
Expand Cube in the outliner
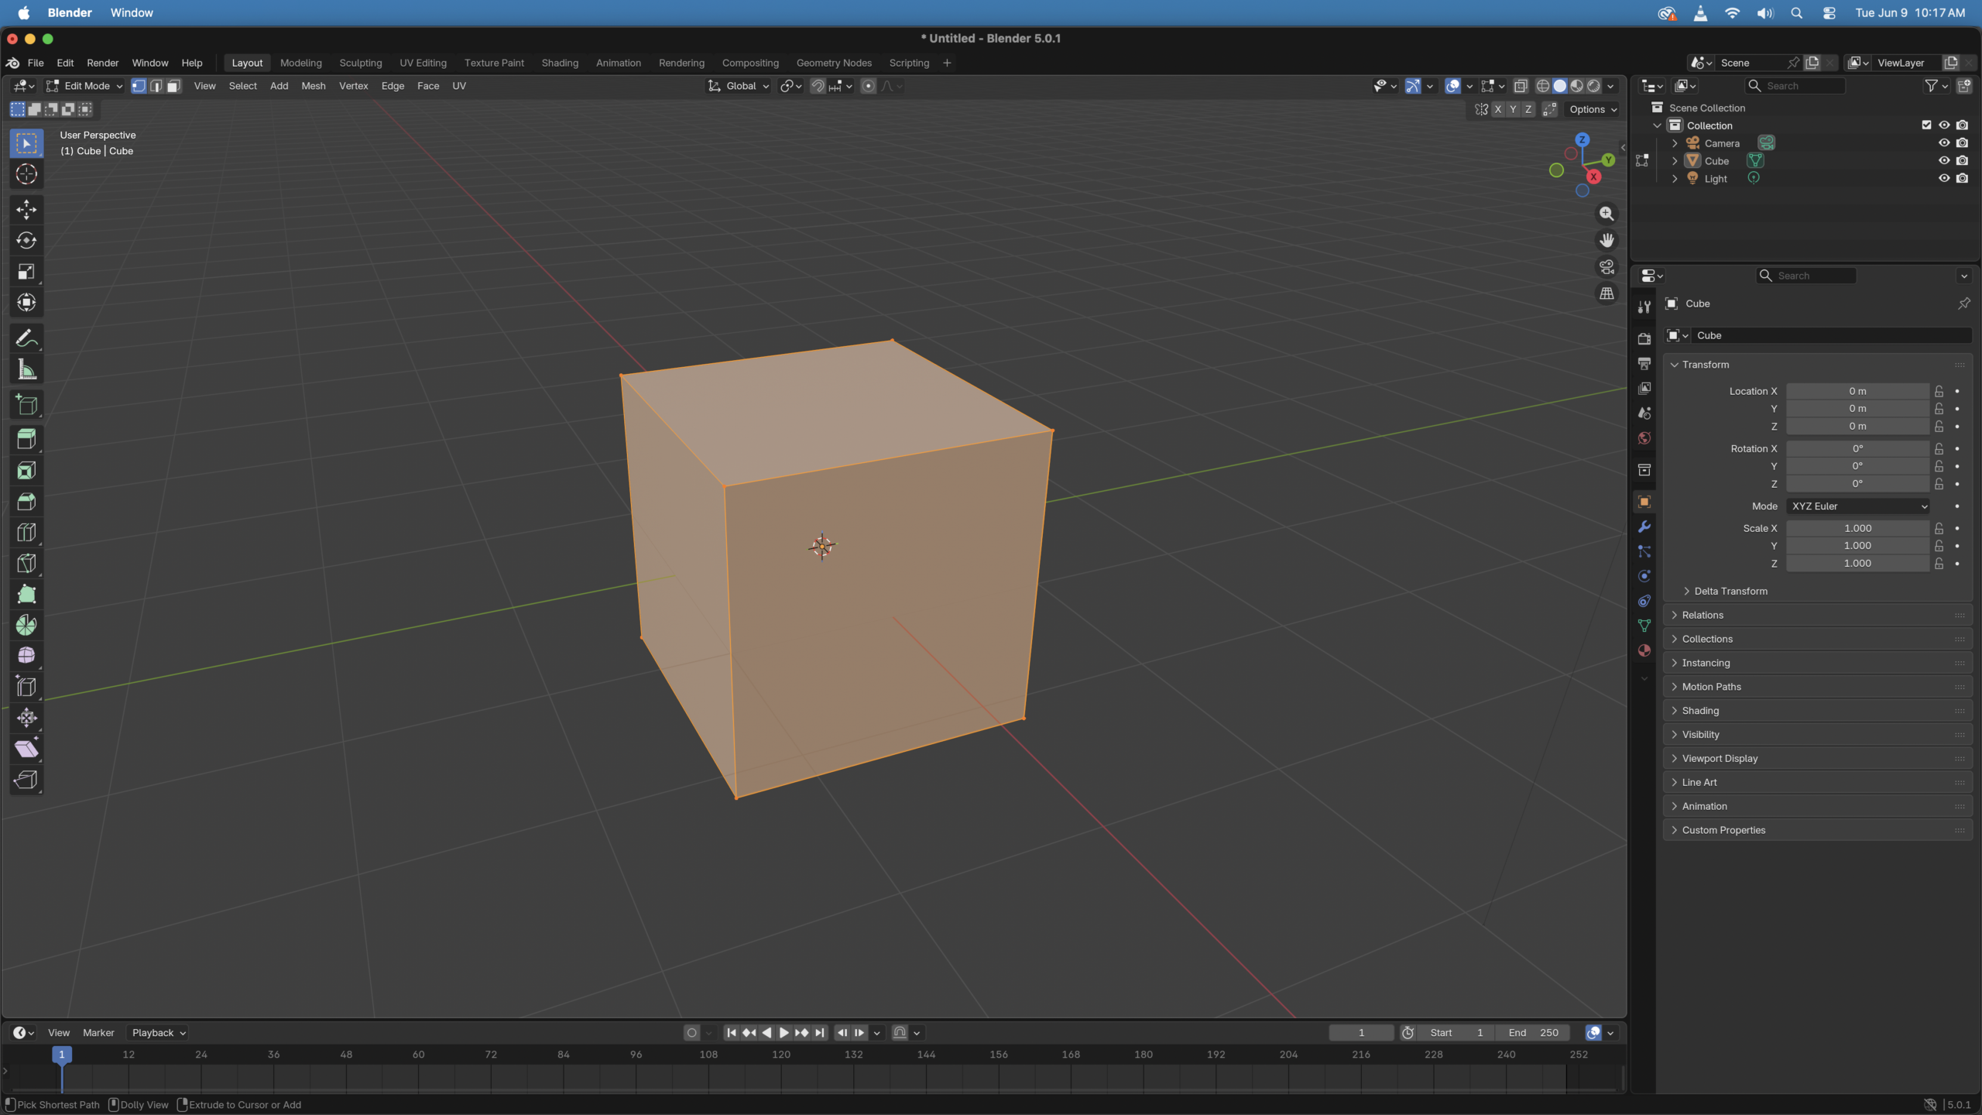[1675, 161]
